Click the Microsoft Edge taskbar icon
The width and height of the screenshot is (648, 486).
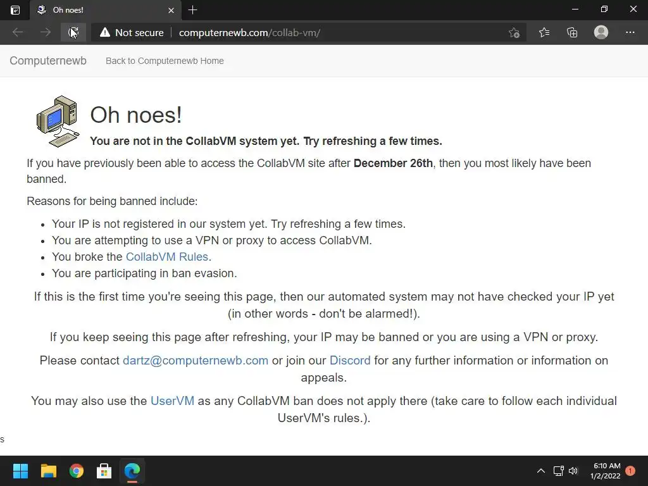pyautogui.click(x=132, y=471)
